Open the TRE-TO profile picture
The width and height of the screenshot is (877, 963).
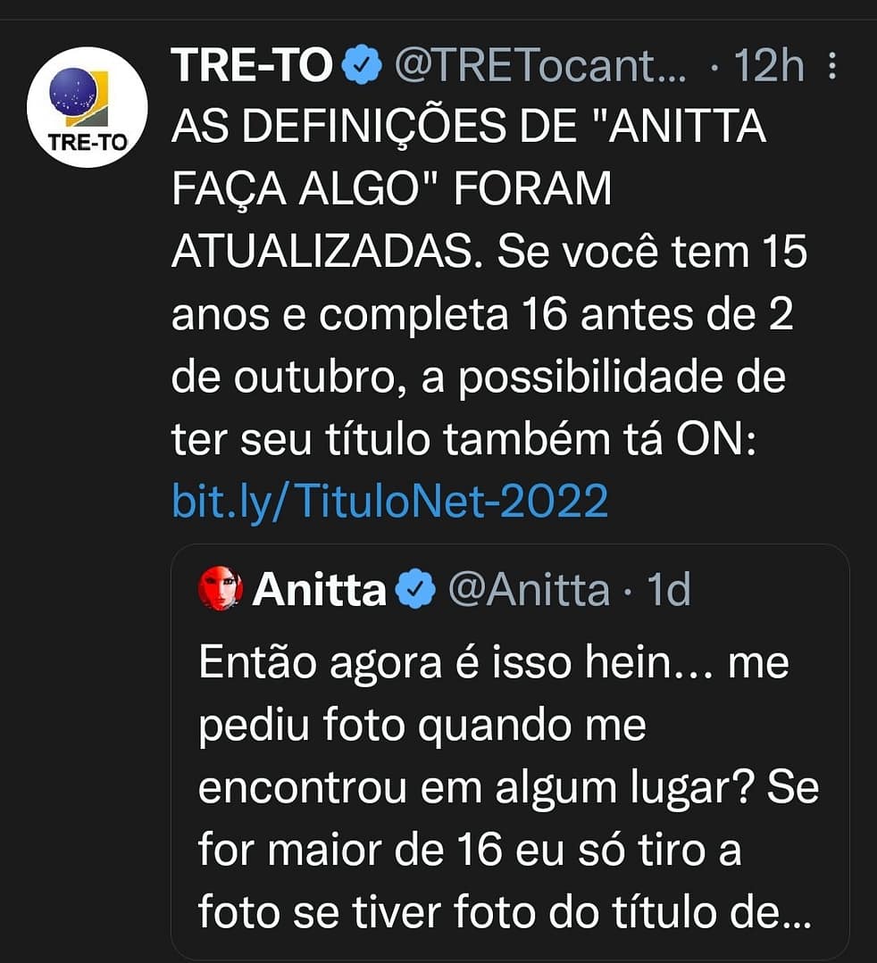[x=87, y=107]
